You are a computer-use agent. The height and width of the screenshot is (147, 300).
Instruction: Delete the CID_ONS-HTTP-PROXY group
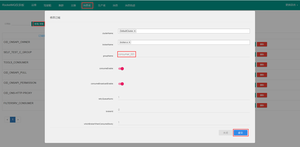(262, 95)
